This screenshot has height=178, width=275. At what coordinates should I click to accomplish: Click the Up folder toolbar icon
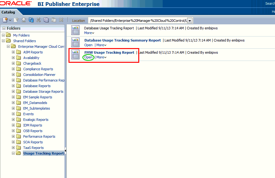[16, 20]
